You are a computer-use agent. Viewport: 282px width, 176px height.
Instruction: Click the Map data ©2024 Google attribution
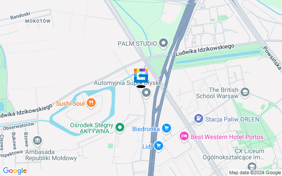pyautogui.click(x=255, y=173)
